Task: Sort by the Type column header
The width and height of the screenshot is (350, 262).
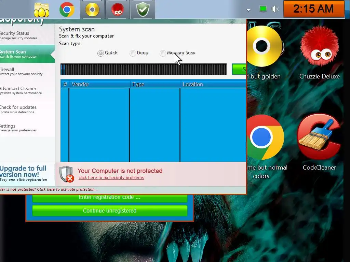Action: coord(156,84)
